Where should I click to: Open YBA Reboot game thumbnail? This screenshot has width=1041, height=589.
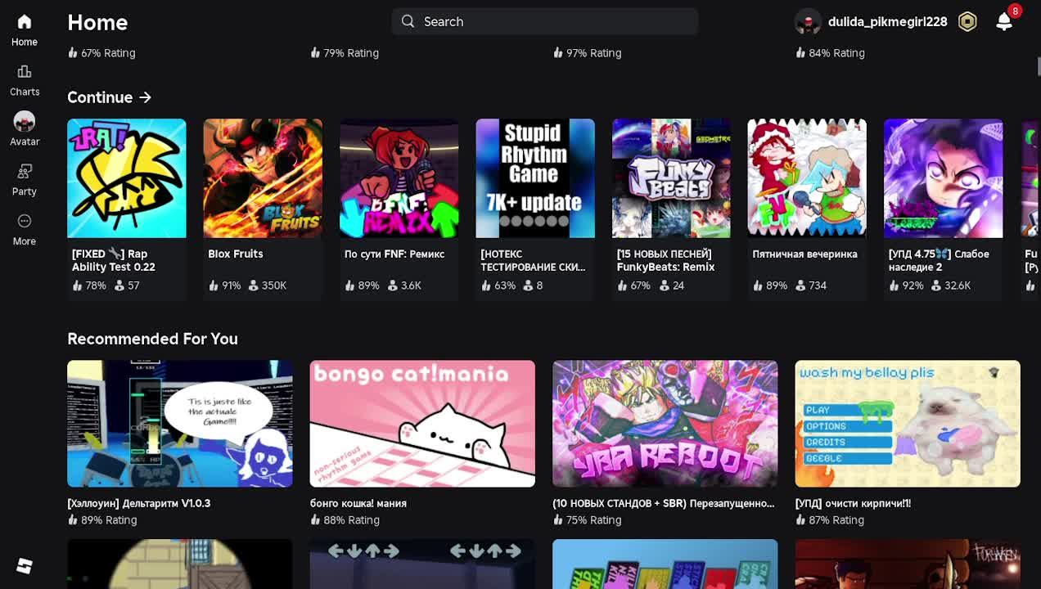(x=665, y=424)
